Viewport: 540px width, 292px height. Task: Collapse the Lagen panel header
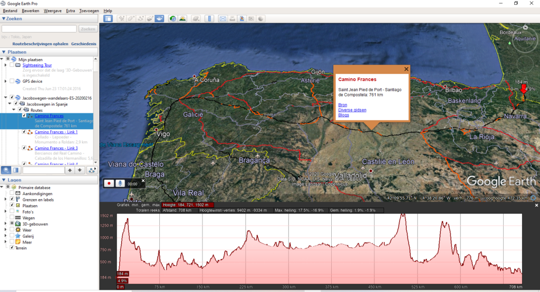click(4, 180)
